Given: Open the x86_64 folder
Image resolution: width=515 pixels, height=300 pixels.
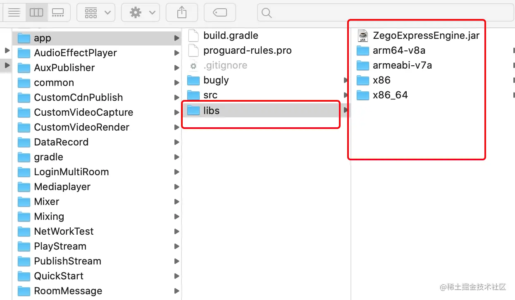Looking at the screenshot, I should (432, 95).
